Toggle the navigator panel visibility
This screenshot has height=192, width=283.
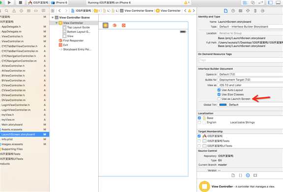[270, 2]
